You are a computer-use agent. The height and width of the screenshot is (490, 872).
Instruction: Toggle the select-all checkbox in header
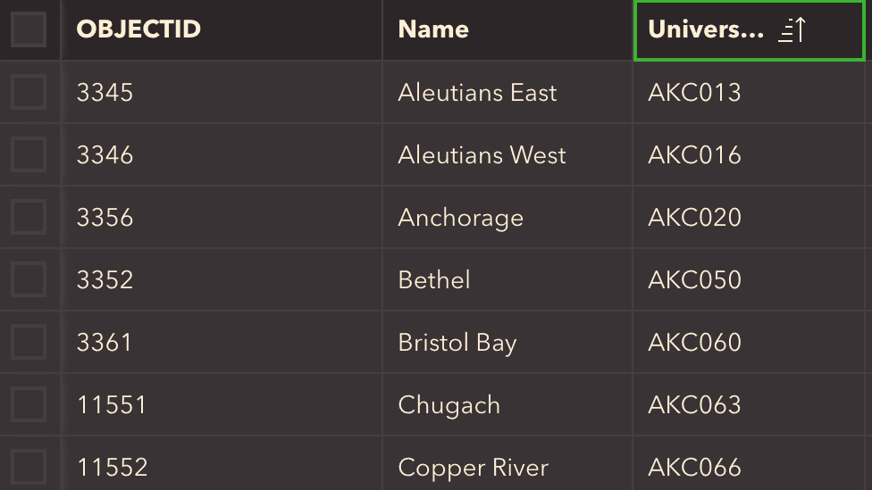[29, 29]
